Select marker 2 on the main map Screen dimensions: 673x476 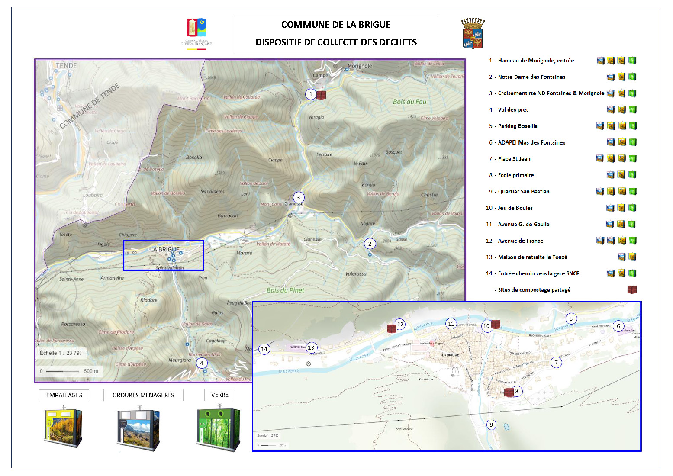[370, 244]
